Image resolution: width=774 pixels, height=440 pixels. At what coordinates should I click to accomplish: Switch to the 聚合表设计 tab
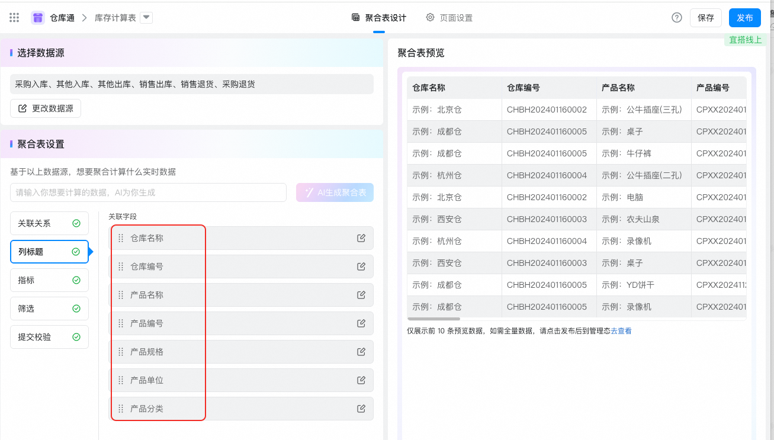pos(379,18)
